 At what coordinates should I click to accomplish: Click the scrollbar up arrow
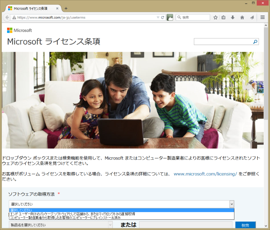coord(266,25)
